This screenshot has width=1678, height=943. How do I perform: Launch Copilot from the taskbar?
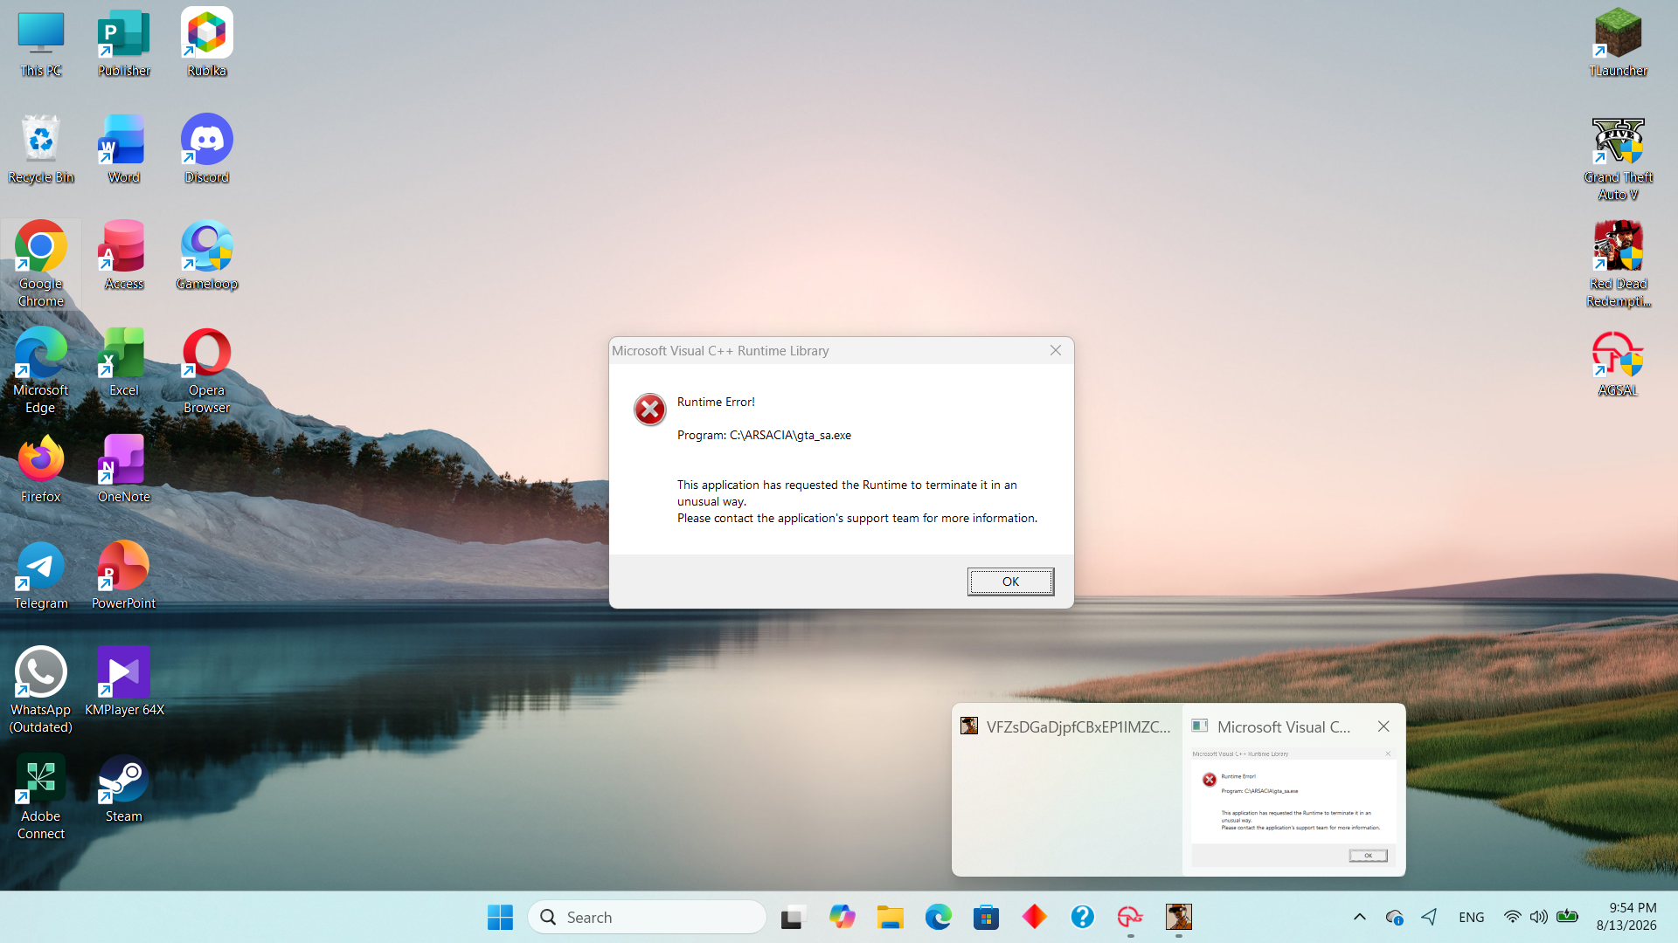[x=842, y=917]
